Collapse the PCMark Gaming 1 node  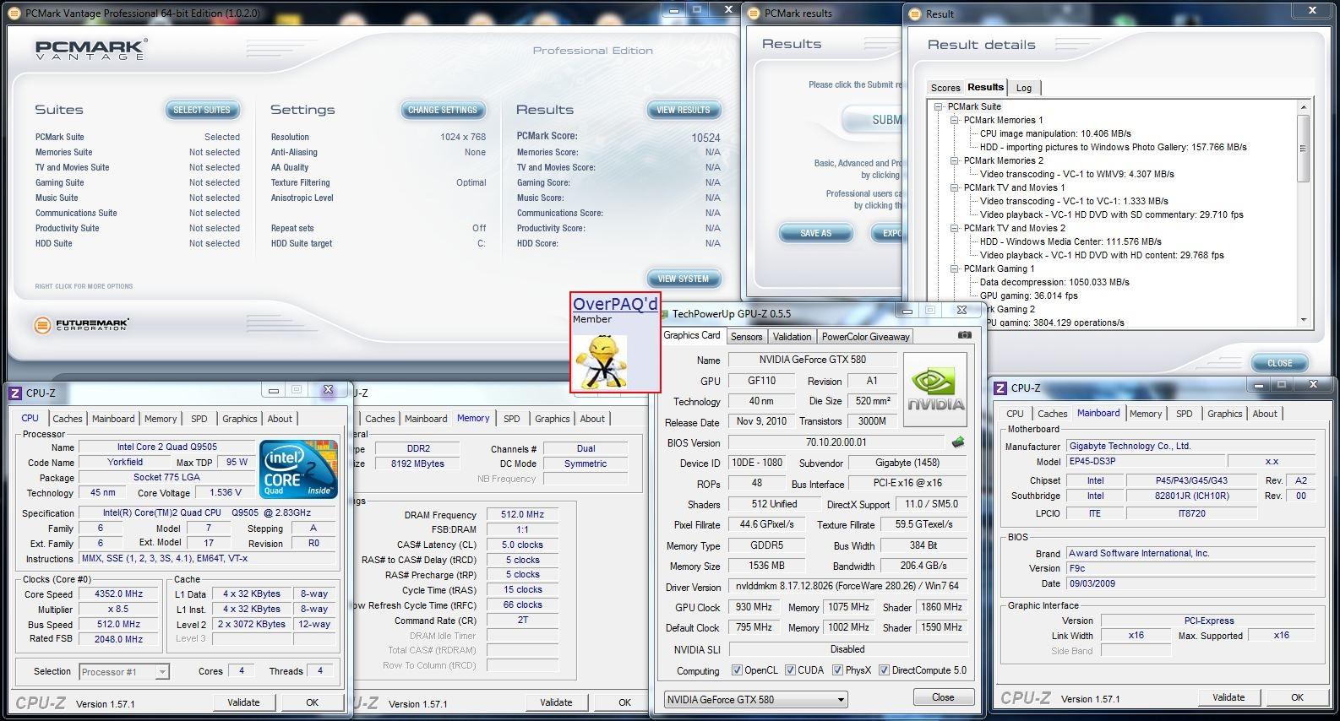pos(955,269)
